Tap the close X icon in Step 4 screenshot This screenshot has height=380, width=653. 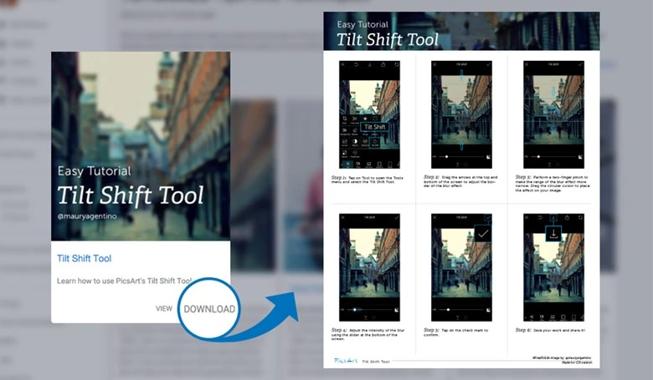click(x=343, y=218)
